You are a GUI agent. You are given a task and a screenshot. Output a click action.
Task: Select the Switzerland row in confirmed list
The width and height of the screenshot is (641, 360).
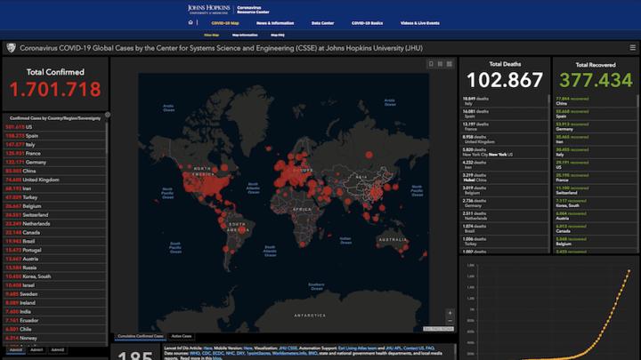pyautogui.click(x=54, y=215)
